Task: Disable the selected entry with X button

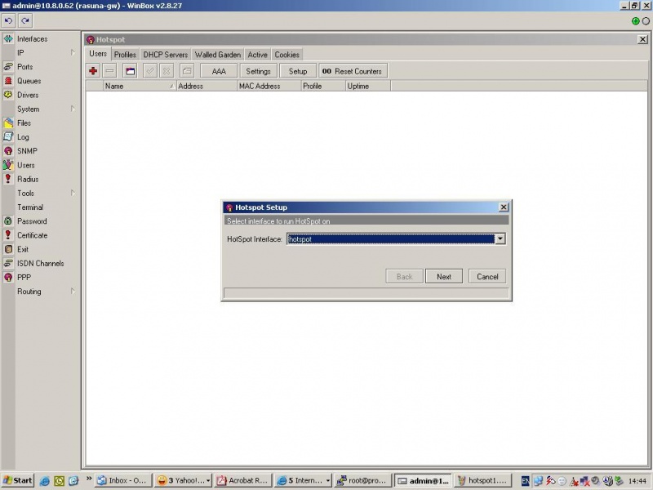Action: [x=167, y=70]
